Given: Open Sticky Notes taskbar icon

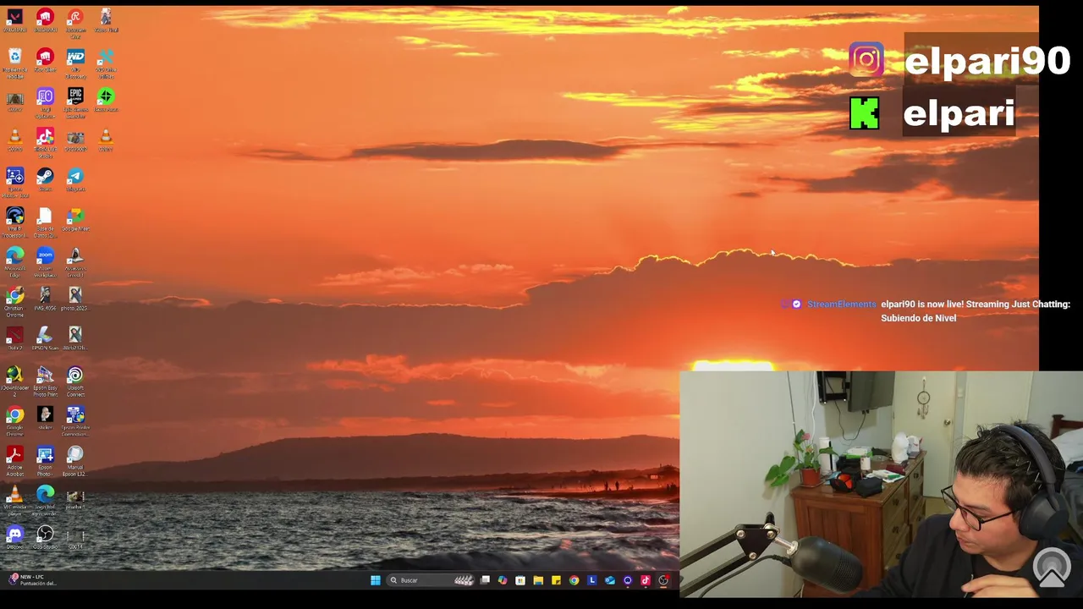Looking at the screenshot, I should pyautogui.click(x=556, y=580).
